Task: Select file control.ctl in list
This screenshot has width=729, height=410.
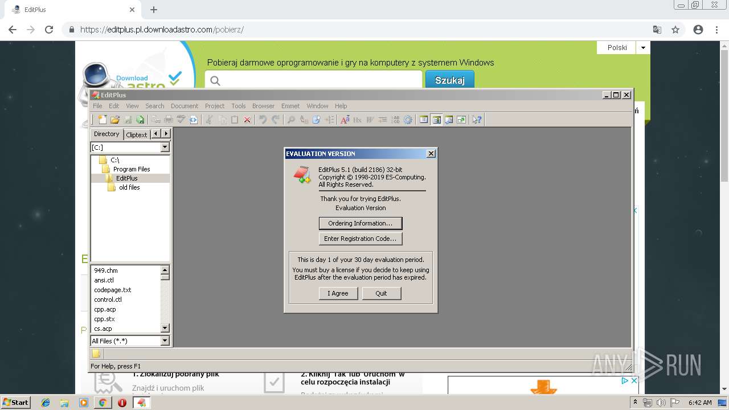Action: click(108, 300)
